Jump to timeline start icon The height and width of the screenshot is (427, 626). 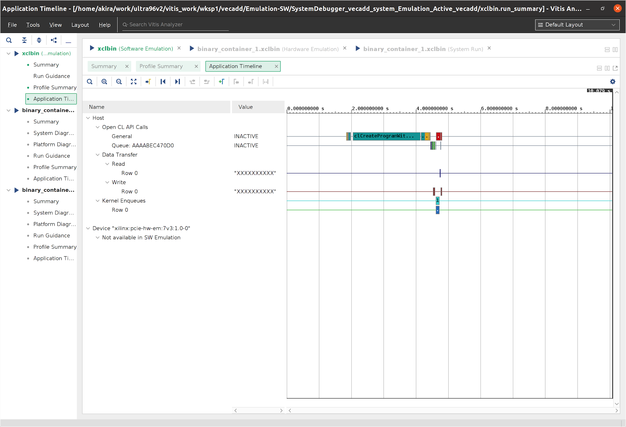[163, 82]
